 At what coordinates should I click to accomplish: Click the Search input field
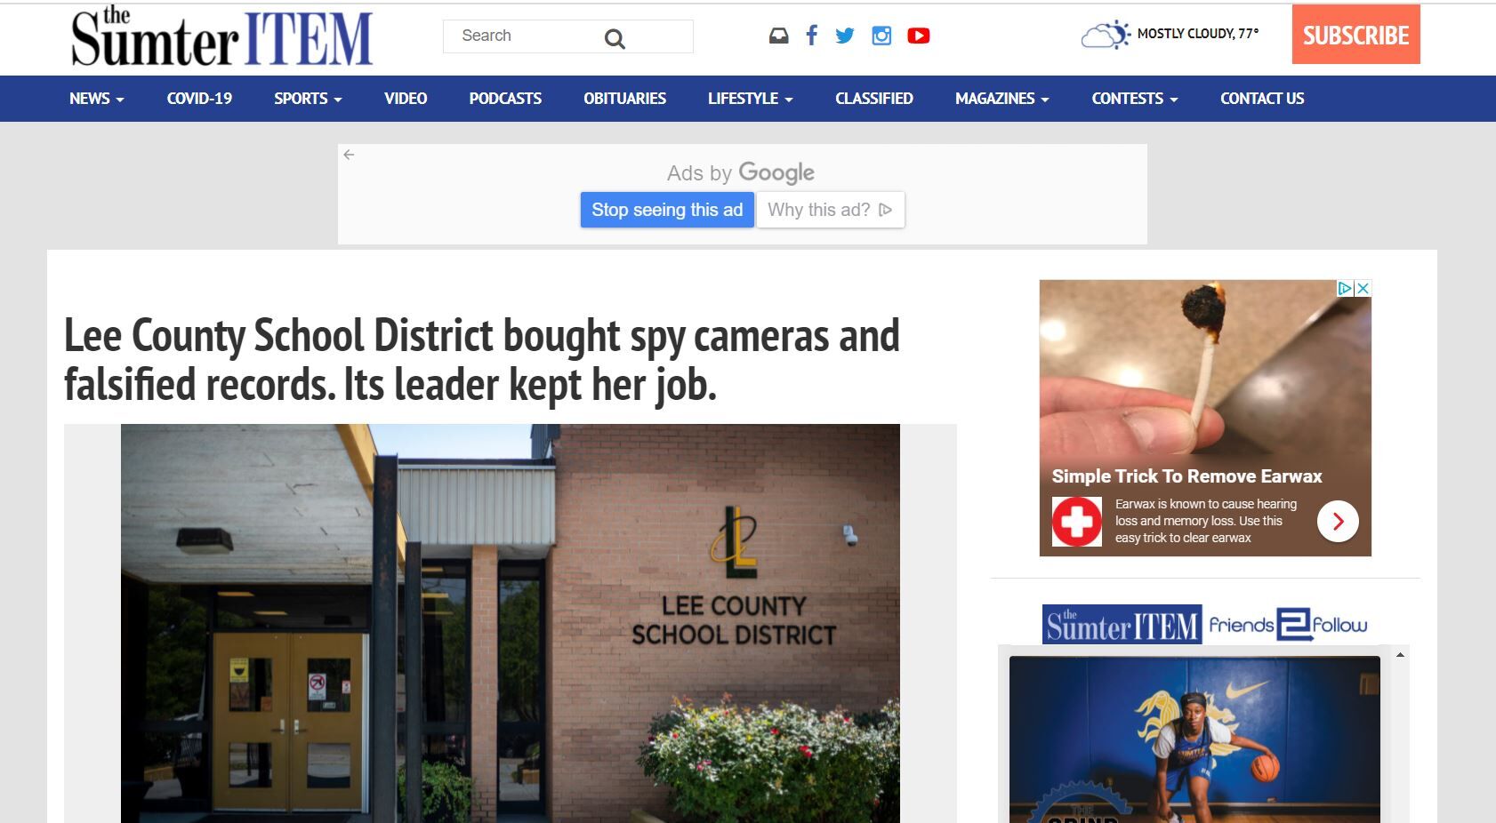tap(567, 36)
